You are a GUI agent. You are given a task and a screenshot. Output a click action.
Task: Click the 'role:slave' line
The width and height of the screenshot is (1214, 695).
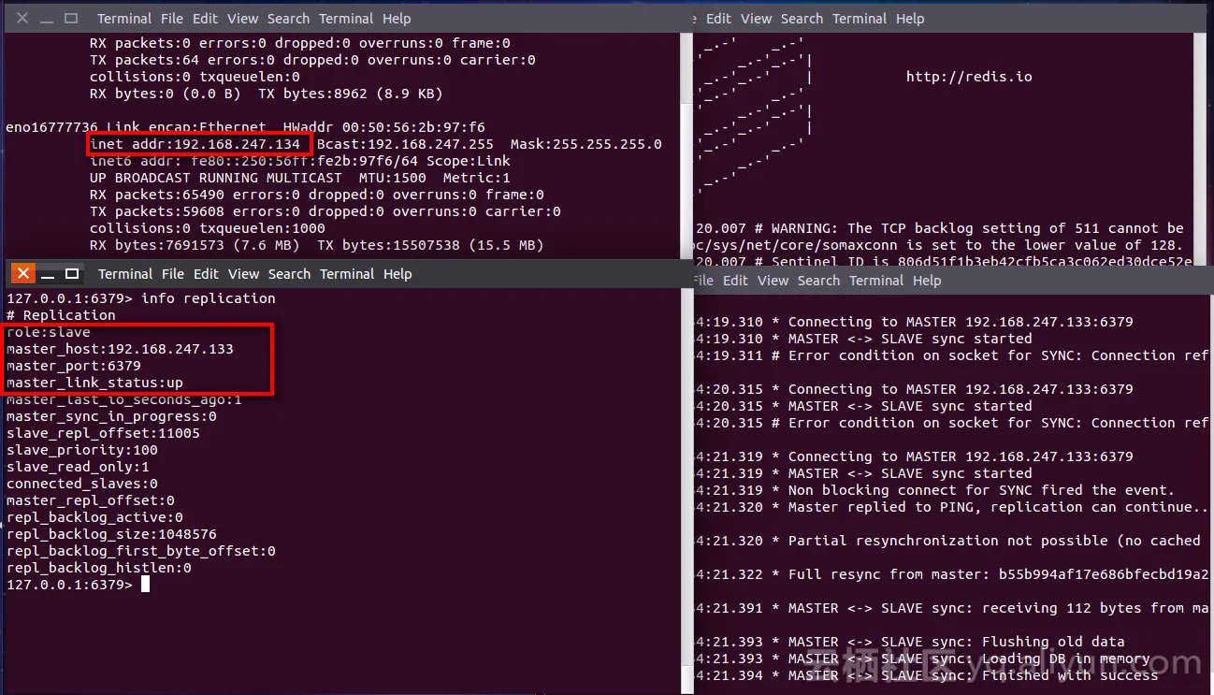click(x=49, y=332)
